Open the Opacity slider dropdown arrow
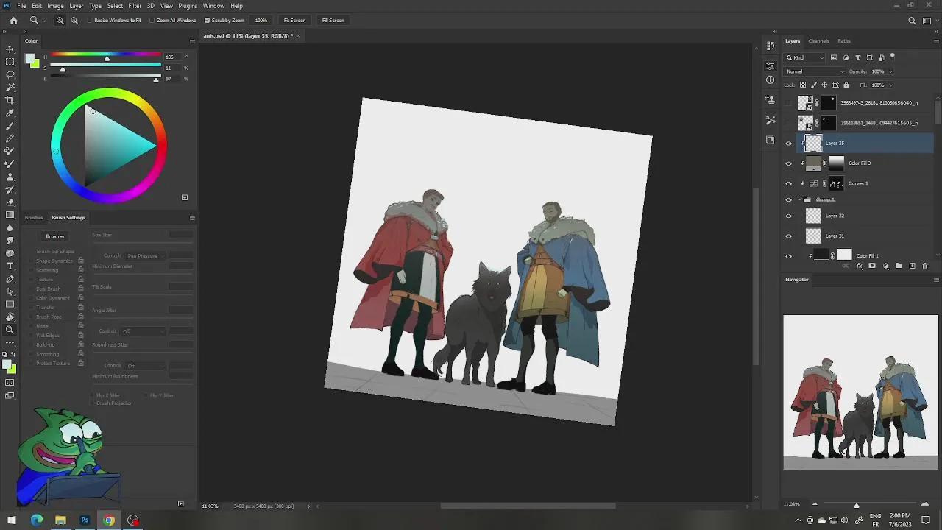The image size is (942, 530). 890,71
